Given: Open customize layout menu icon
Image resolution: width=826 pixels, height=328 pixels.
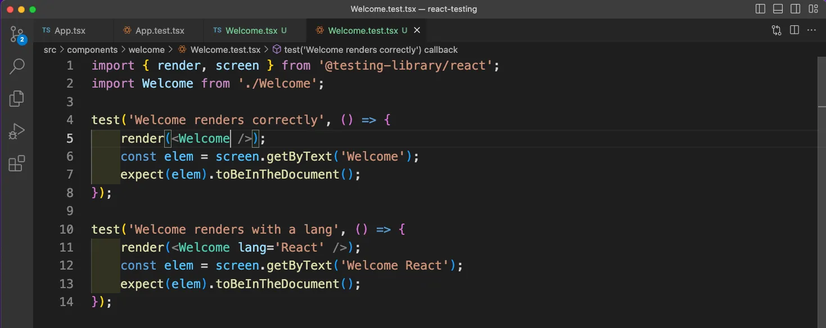Looking at the screenshot, I should [813, 9].
